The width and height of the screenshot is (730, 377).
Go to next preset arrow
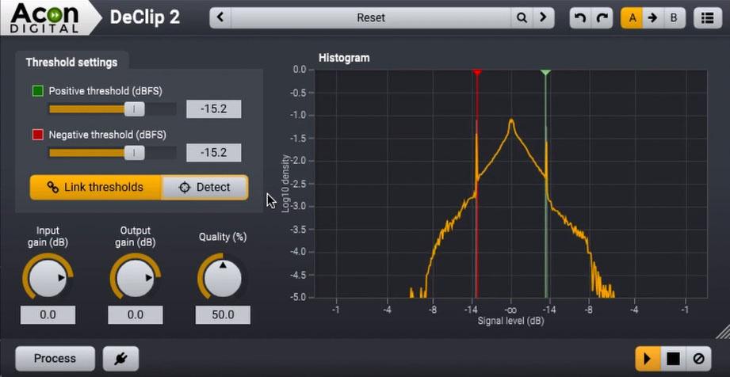click(543, 17)
